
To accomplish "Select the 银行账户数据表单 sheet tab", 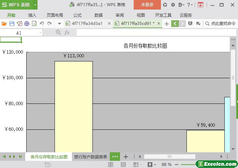I will (91, 157).
